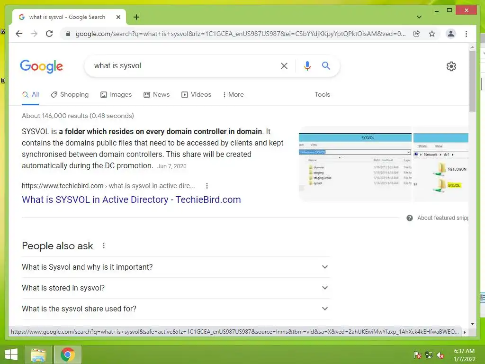Viewport: 485px width, 364px height.
Task: Open search Tools options
Action: 322,94
